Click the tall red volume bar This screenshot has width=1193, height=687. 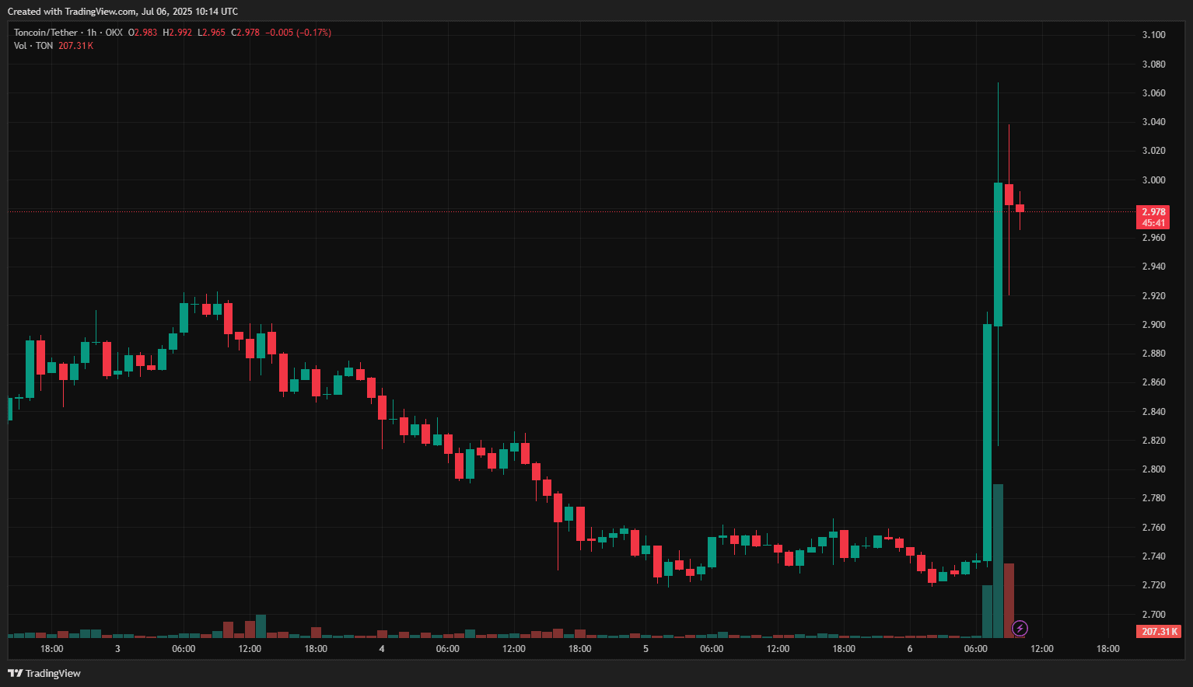[1009, 600]
